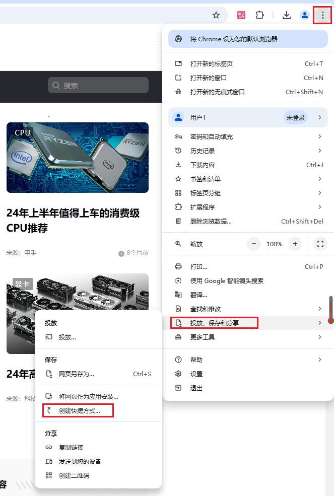
Task: Click the magnifier icon beside 缩放
Action: pyautogui.click(x=178, y=244)
